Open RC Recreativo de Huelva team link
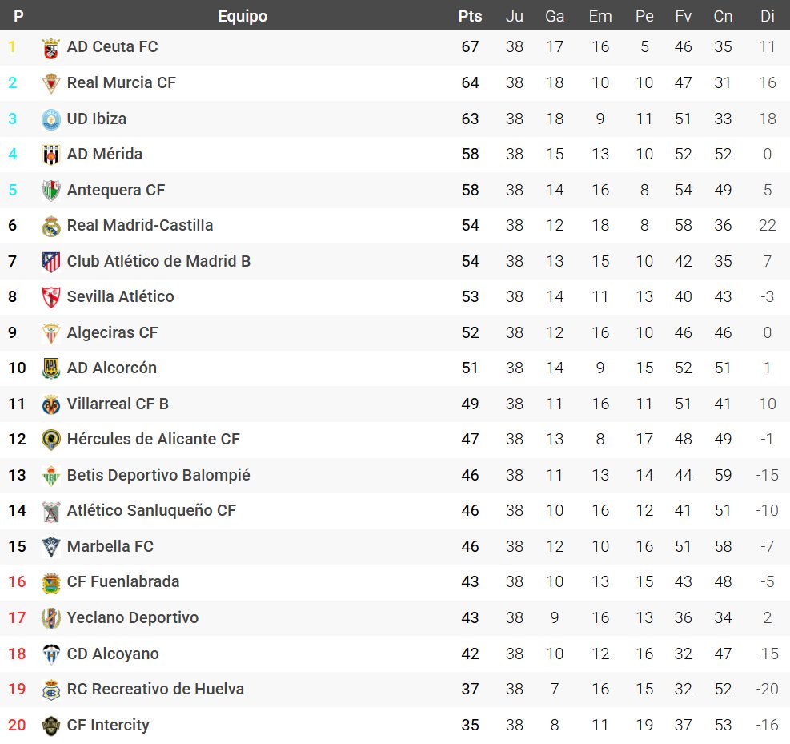790x744 pixels. (155, 689)
